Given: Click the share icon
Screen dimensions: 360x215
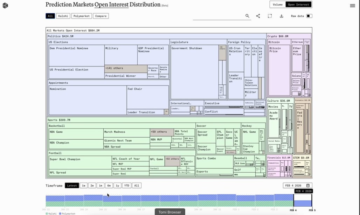Looking at the screenshot, I should tap(258, 16).
